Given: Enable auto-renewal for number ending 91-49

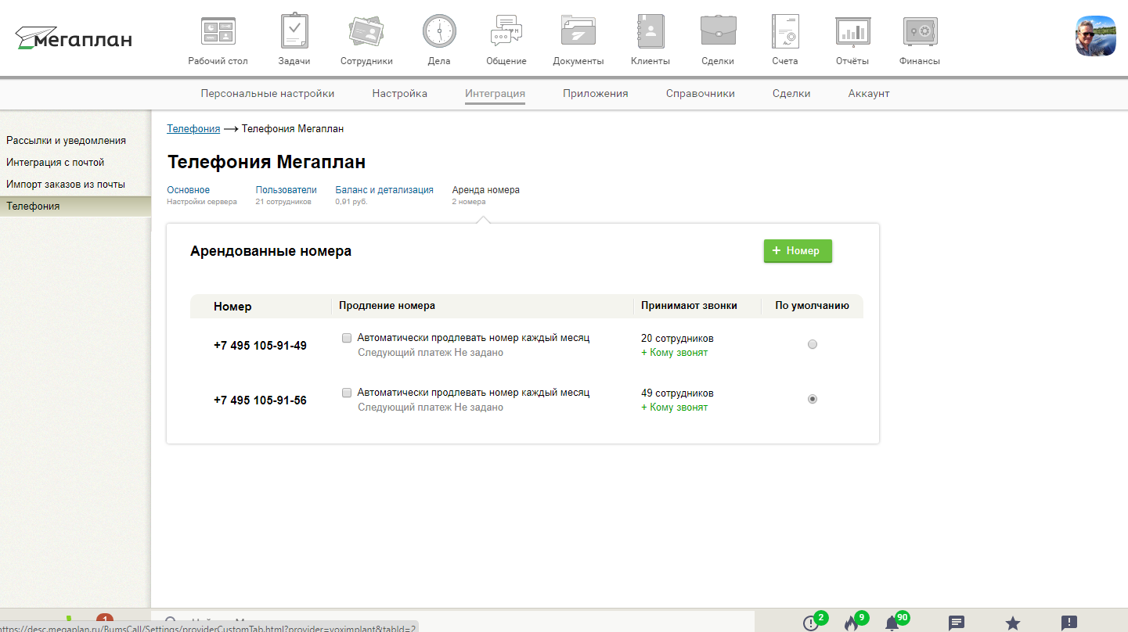Looking at the screenshot, I should pos(347,338).
